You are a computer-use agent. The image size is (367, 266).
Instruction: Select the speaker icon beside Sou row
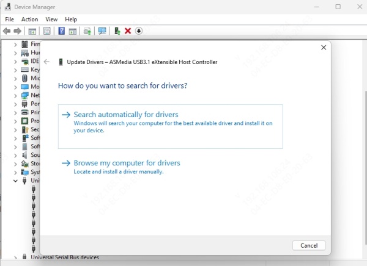24,155
